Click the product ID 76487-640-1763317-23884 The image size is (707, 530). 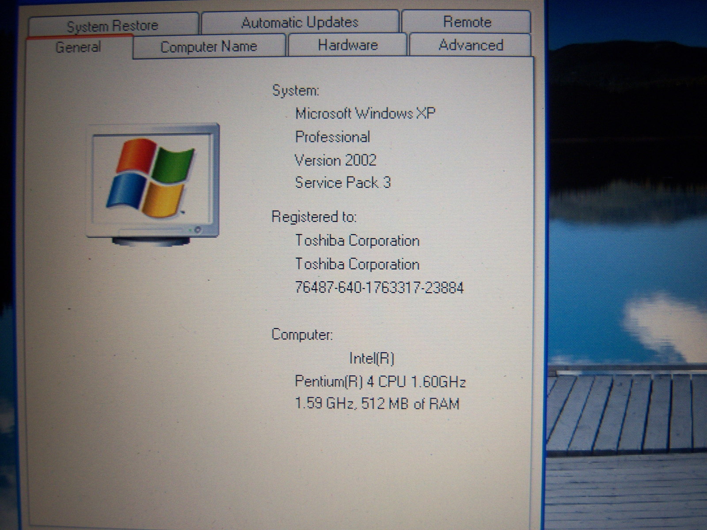point(379,288)
